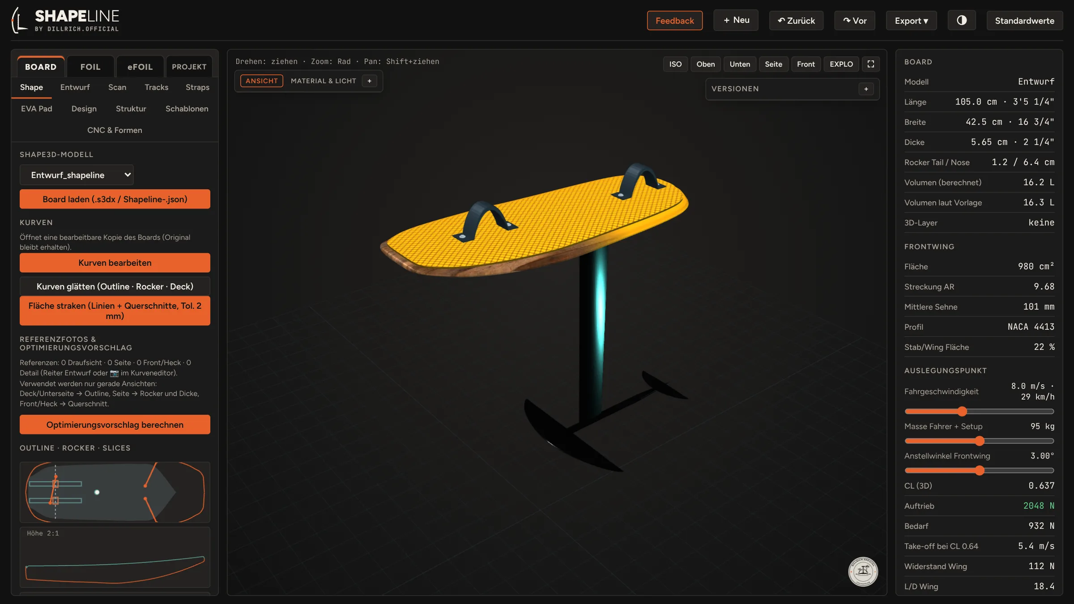
Task: Open the EVA Pad sub-tab
Action: pos(37,109)
